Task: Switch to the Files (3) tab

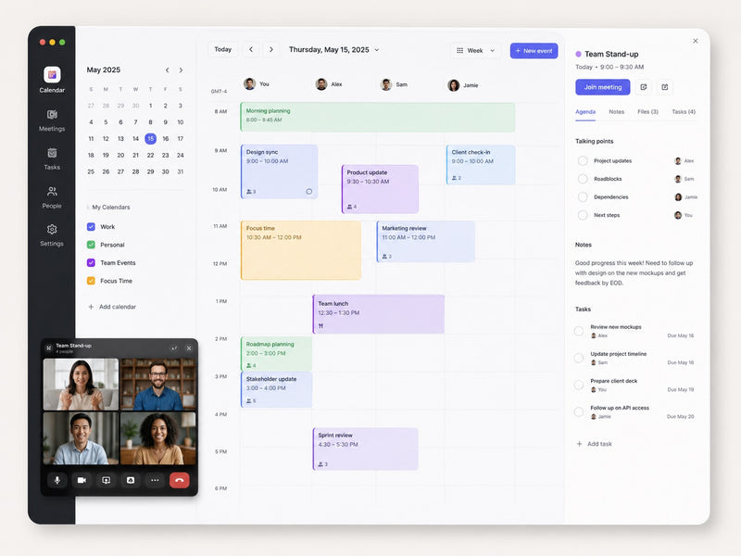Action: [647, 112]
